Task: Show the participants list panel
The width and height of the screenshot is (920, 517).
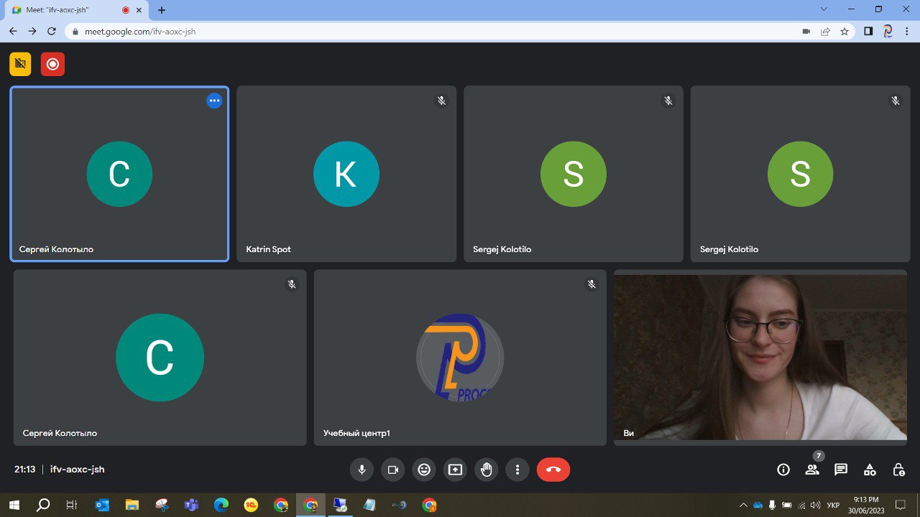Action: (x=812, y=470)
